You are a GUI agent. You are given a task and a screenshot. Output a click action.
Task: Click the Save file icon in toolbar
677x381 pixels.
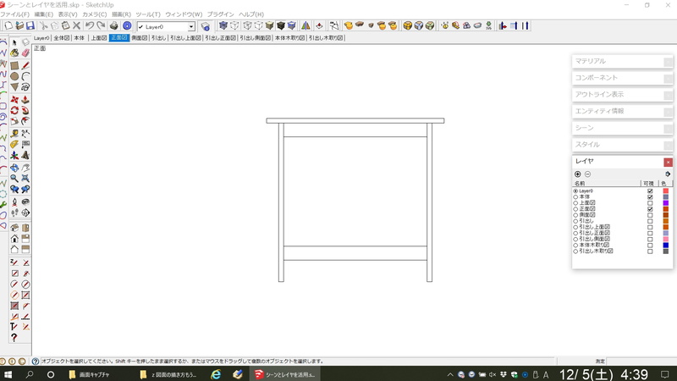click(30, 26)
